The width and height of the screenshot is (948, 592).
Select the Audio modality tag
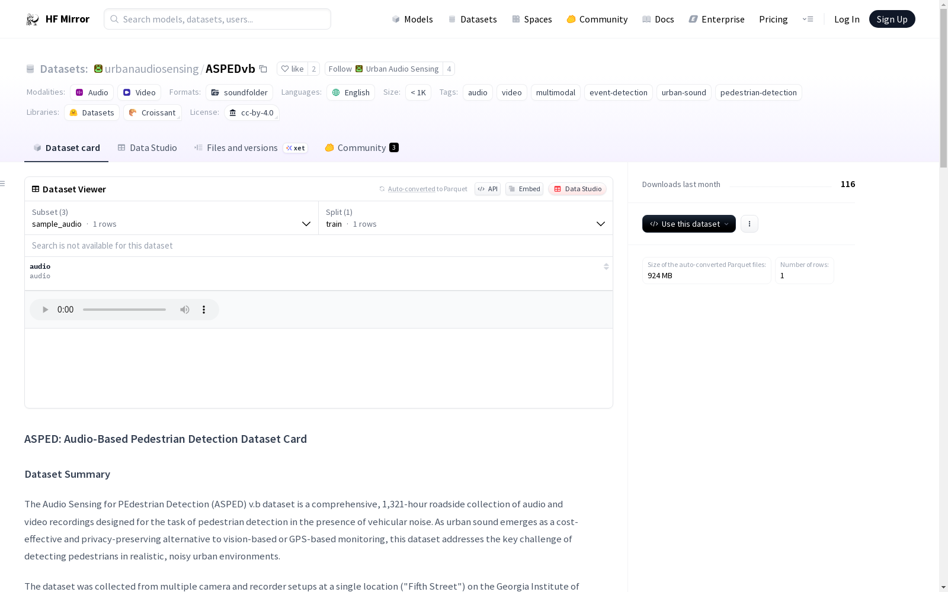pyautogui.click(x=92, y=92)
